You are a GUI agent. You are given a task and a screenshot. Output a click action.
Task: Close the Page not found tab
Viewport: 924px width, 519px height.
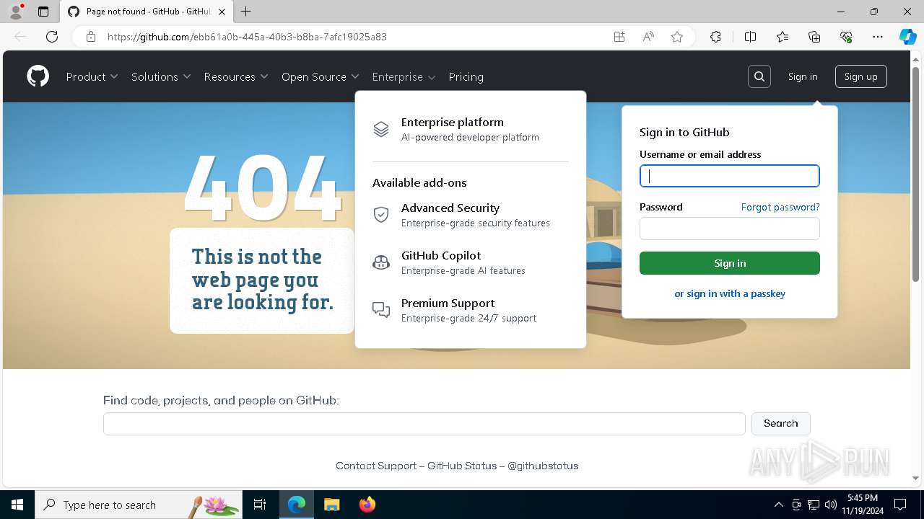pyautogui.click(x=222, y=12)
